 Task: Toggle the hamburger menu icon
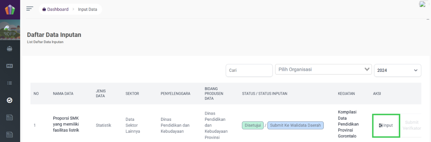pos(30,8)
